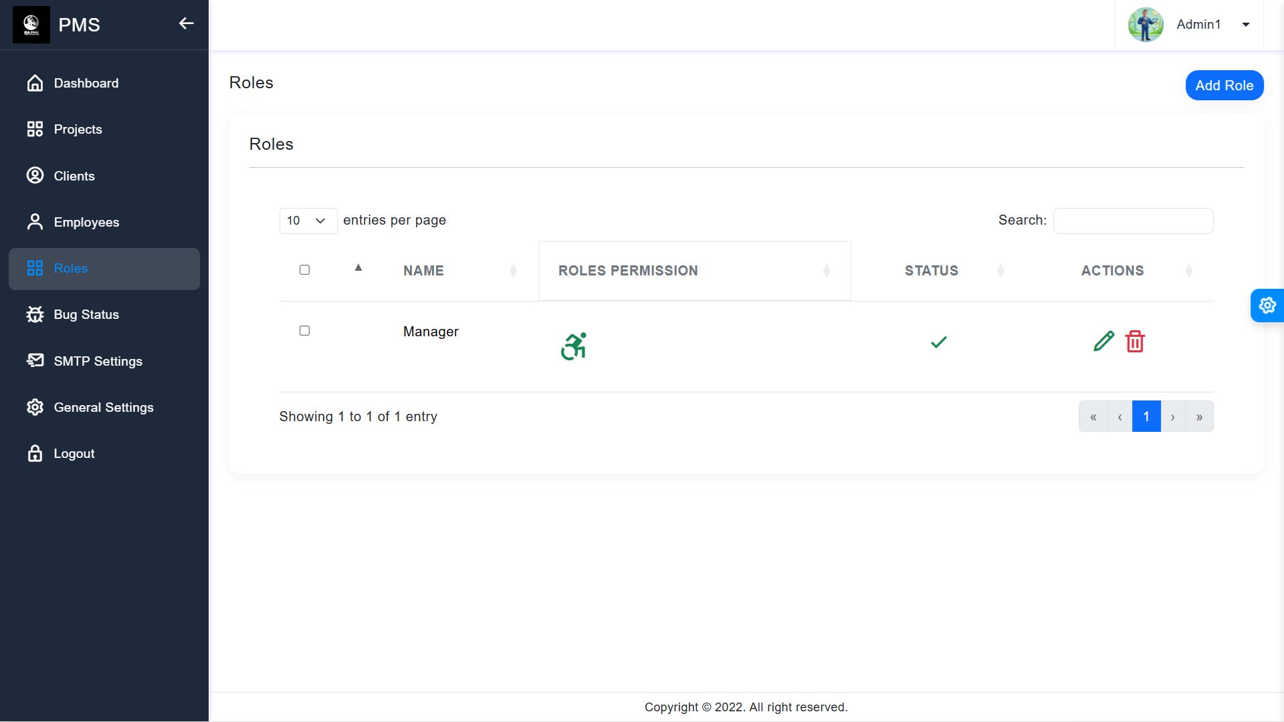Expand the Admin1 user menu arrow
1284x722 pixels.
(x=1246, y=25)
